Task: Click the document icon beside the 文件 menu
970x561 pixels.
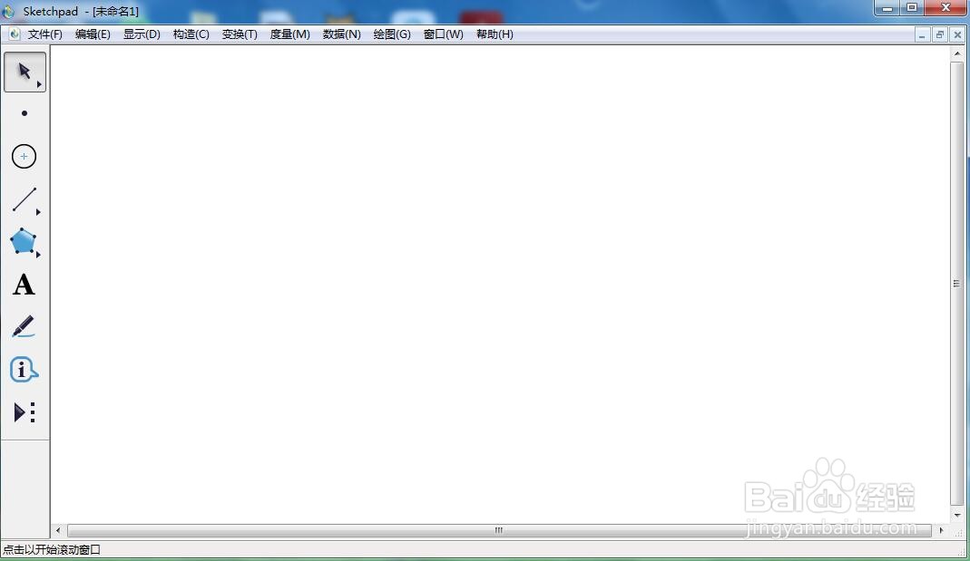Action: click(x=15, y=34)
